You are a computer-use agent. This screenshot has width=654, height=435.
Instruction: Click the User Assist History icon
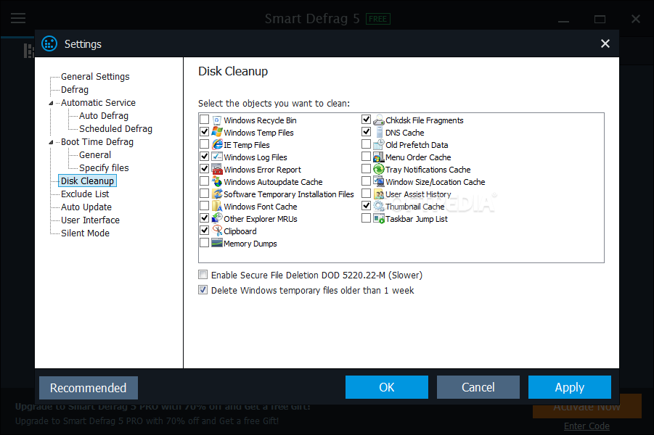(379, 194)
